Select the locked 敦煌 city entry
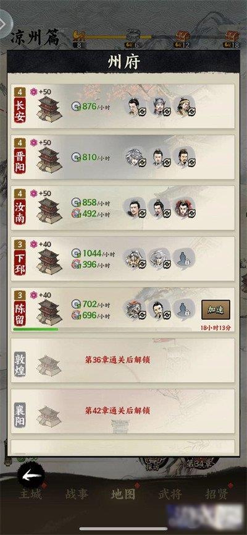Screen dimensions: 247x535 click(x=123, y=361)
